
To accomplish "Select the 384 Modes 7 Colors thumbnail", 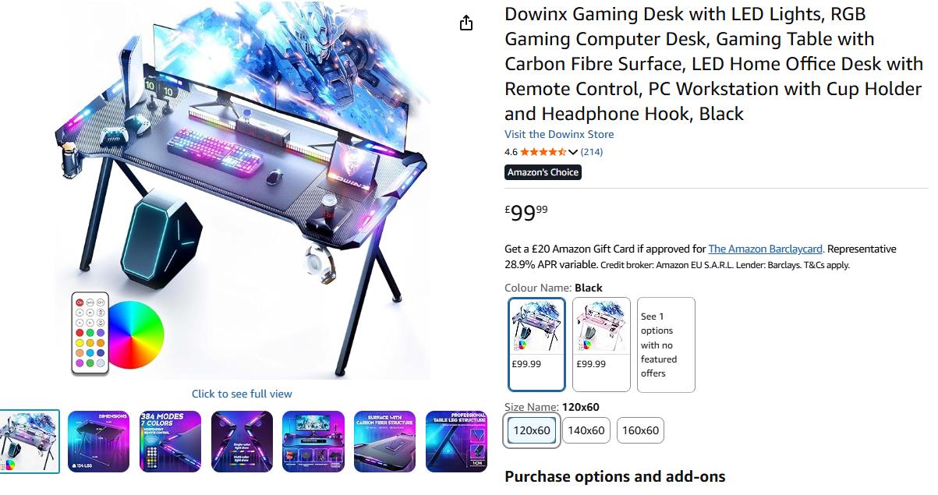I will tap(170, 442).
